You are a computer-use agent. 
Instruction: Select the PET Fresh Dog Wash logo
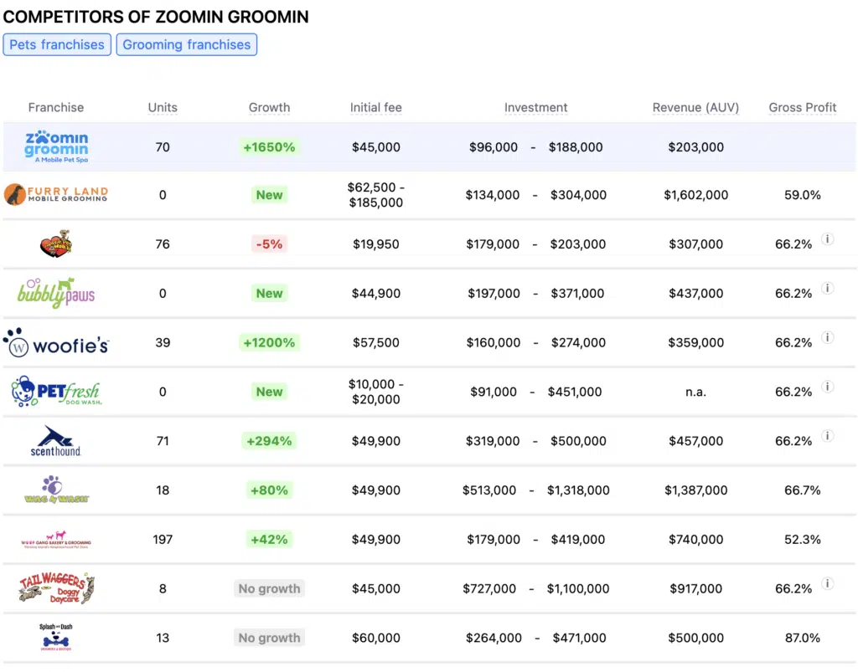(x=55, y=392)
